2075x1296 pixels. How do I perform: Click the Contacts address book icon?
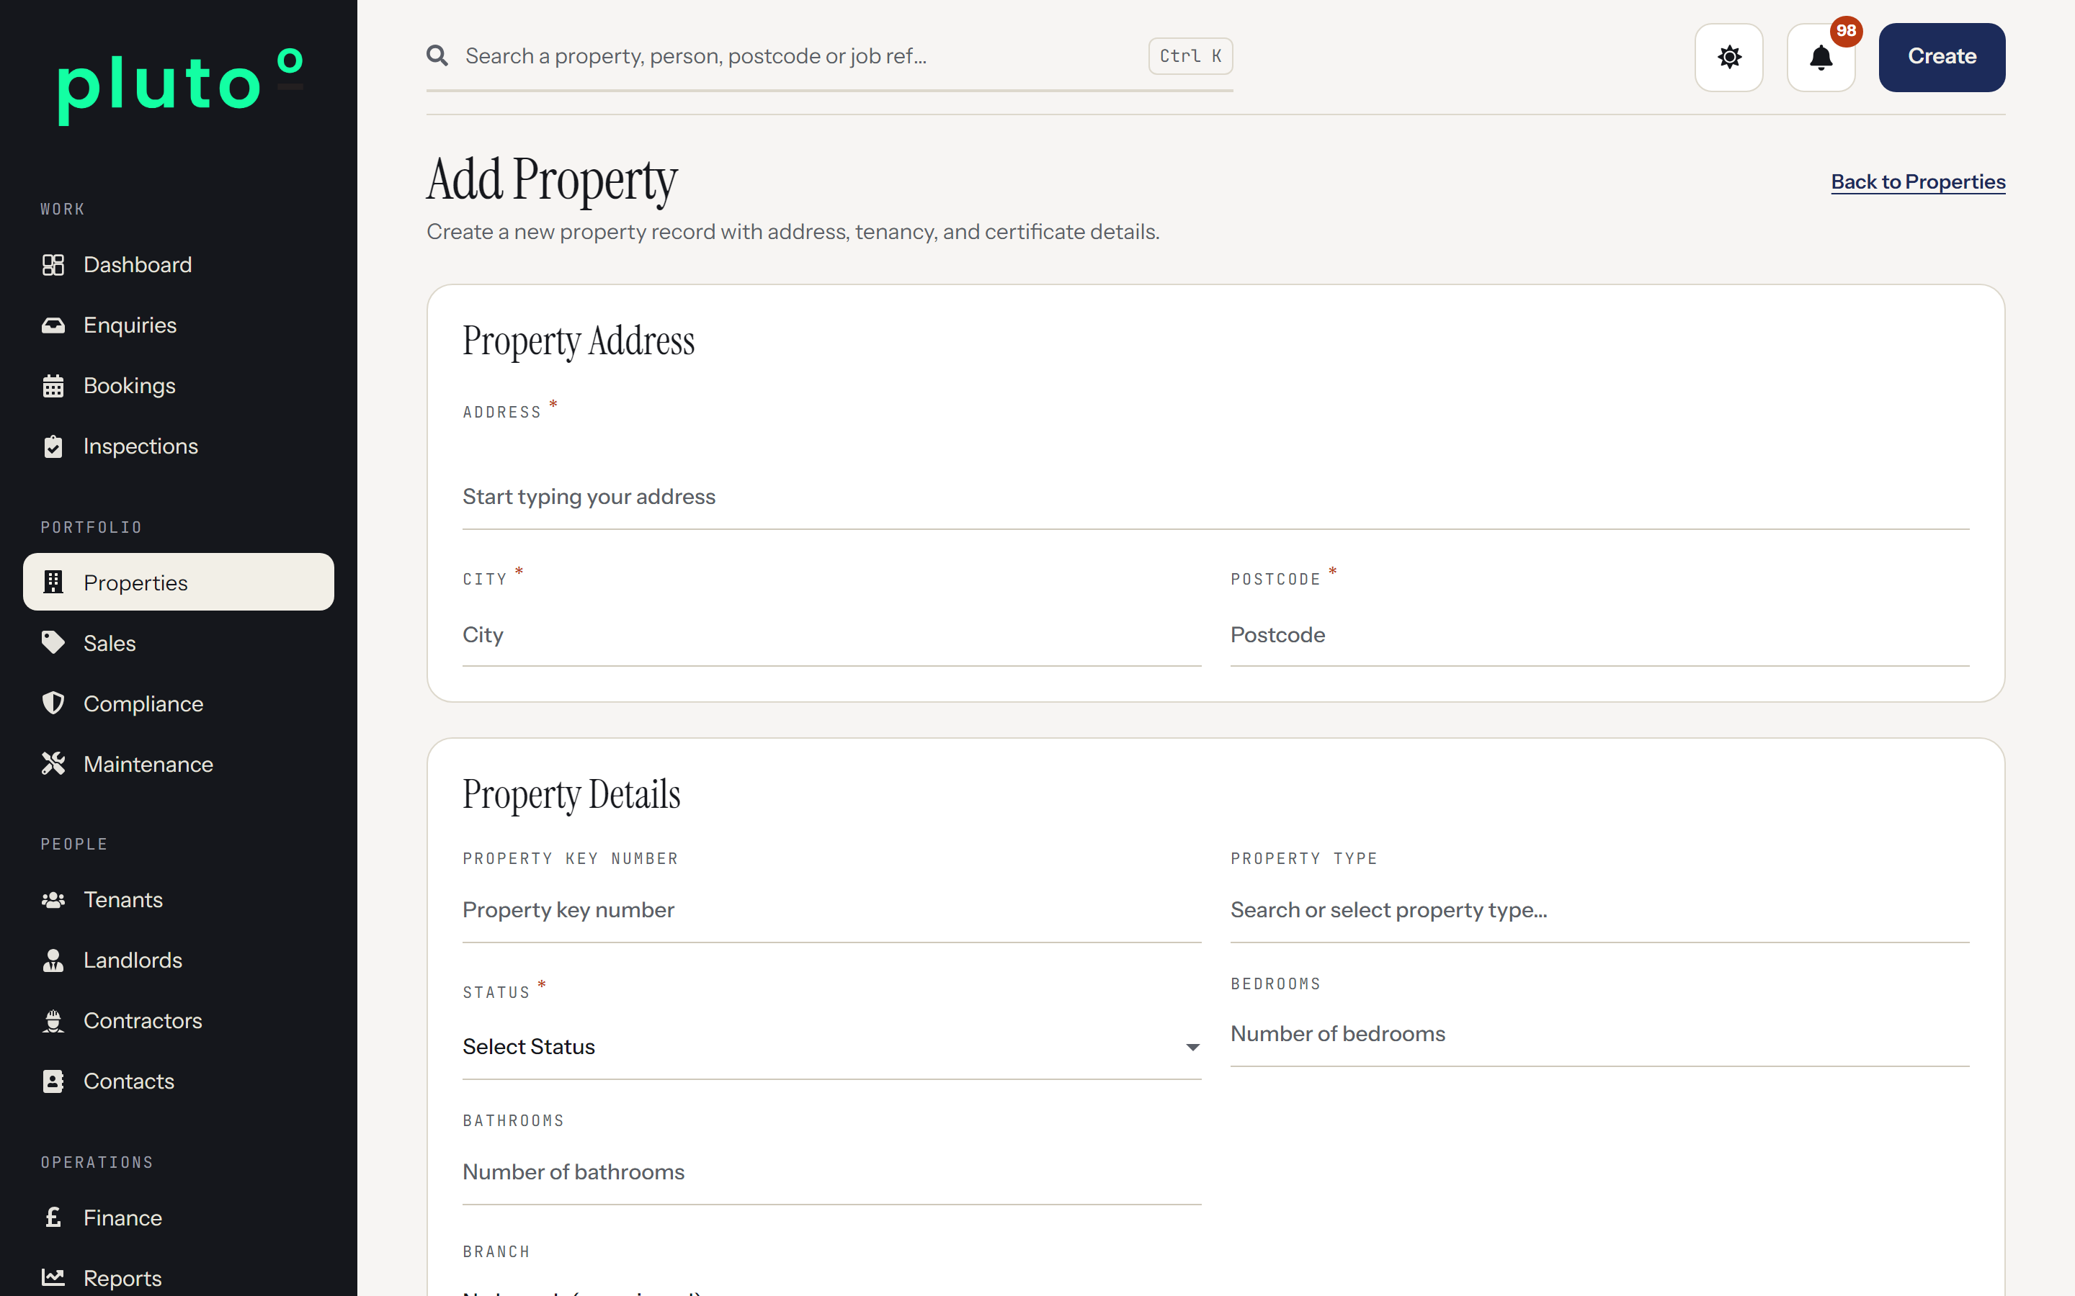[x=53, y=1081]
